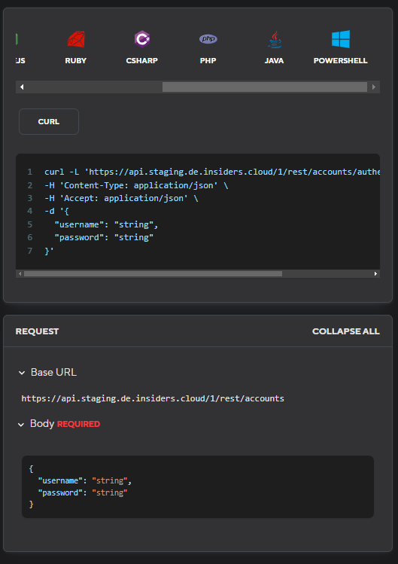Click the curl -L URL code line

(212, 172)
